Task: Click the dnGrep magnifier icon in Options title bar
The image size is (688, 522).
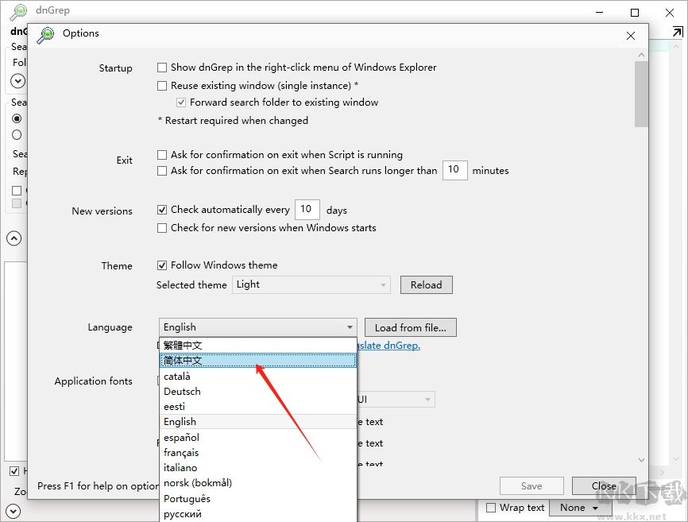Action: [46, 34]
